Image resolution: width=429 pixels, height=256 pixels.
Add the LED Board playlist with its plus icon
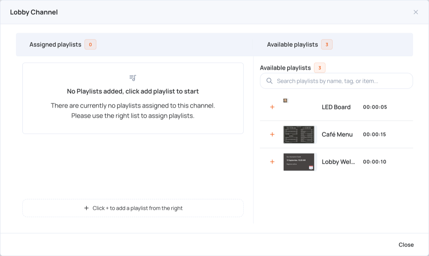[272, 107]
